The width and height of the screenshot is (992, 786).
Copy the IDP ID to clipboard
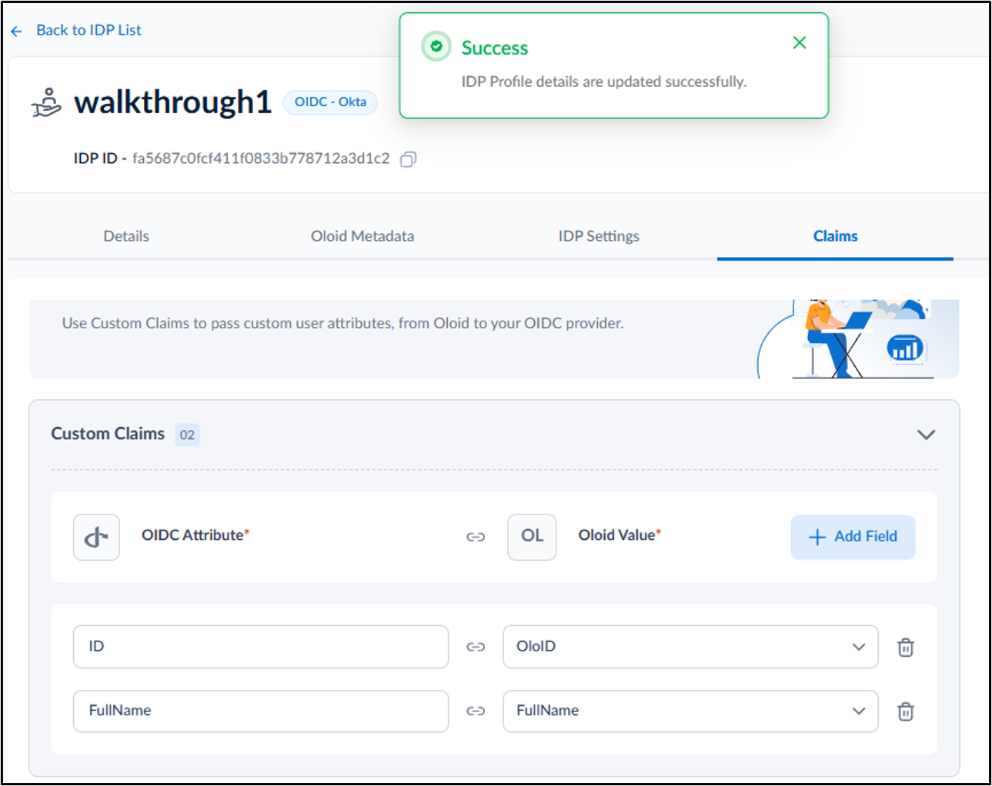pyautogui.click(x=409, y=159)
